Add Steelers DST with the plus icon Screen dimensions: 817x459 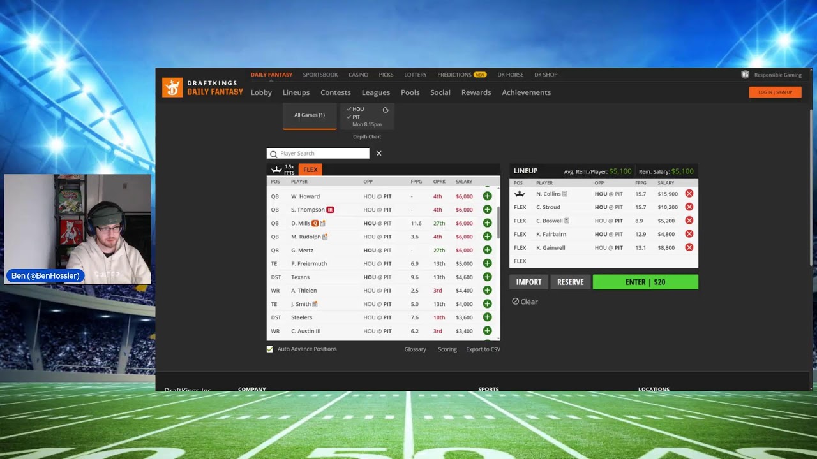coord(487,317)
